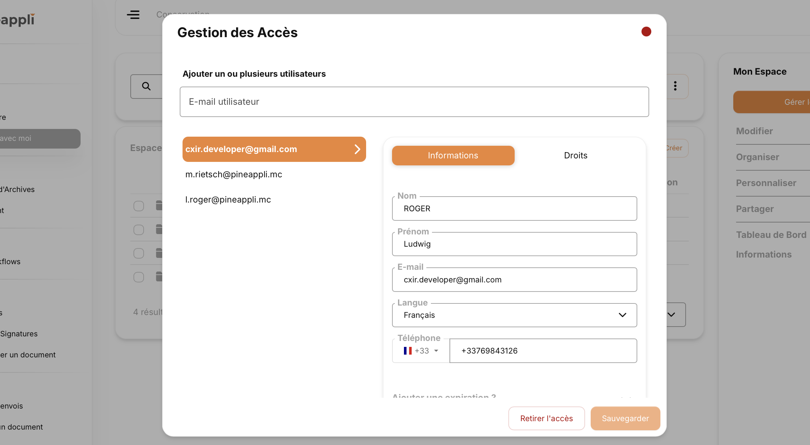Viewport: 810px width, 445px height.
Task: Click the folder icon beside the first checkbox
Action: click(159, 206)
